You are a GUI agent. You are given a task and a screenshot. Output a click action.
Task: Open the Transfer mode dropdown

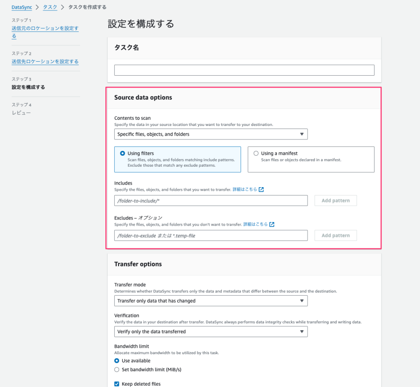(x=211, y=301)
